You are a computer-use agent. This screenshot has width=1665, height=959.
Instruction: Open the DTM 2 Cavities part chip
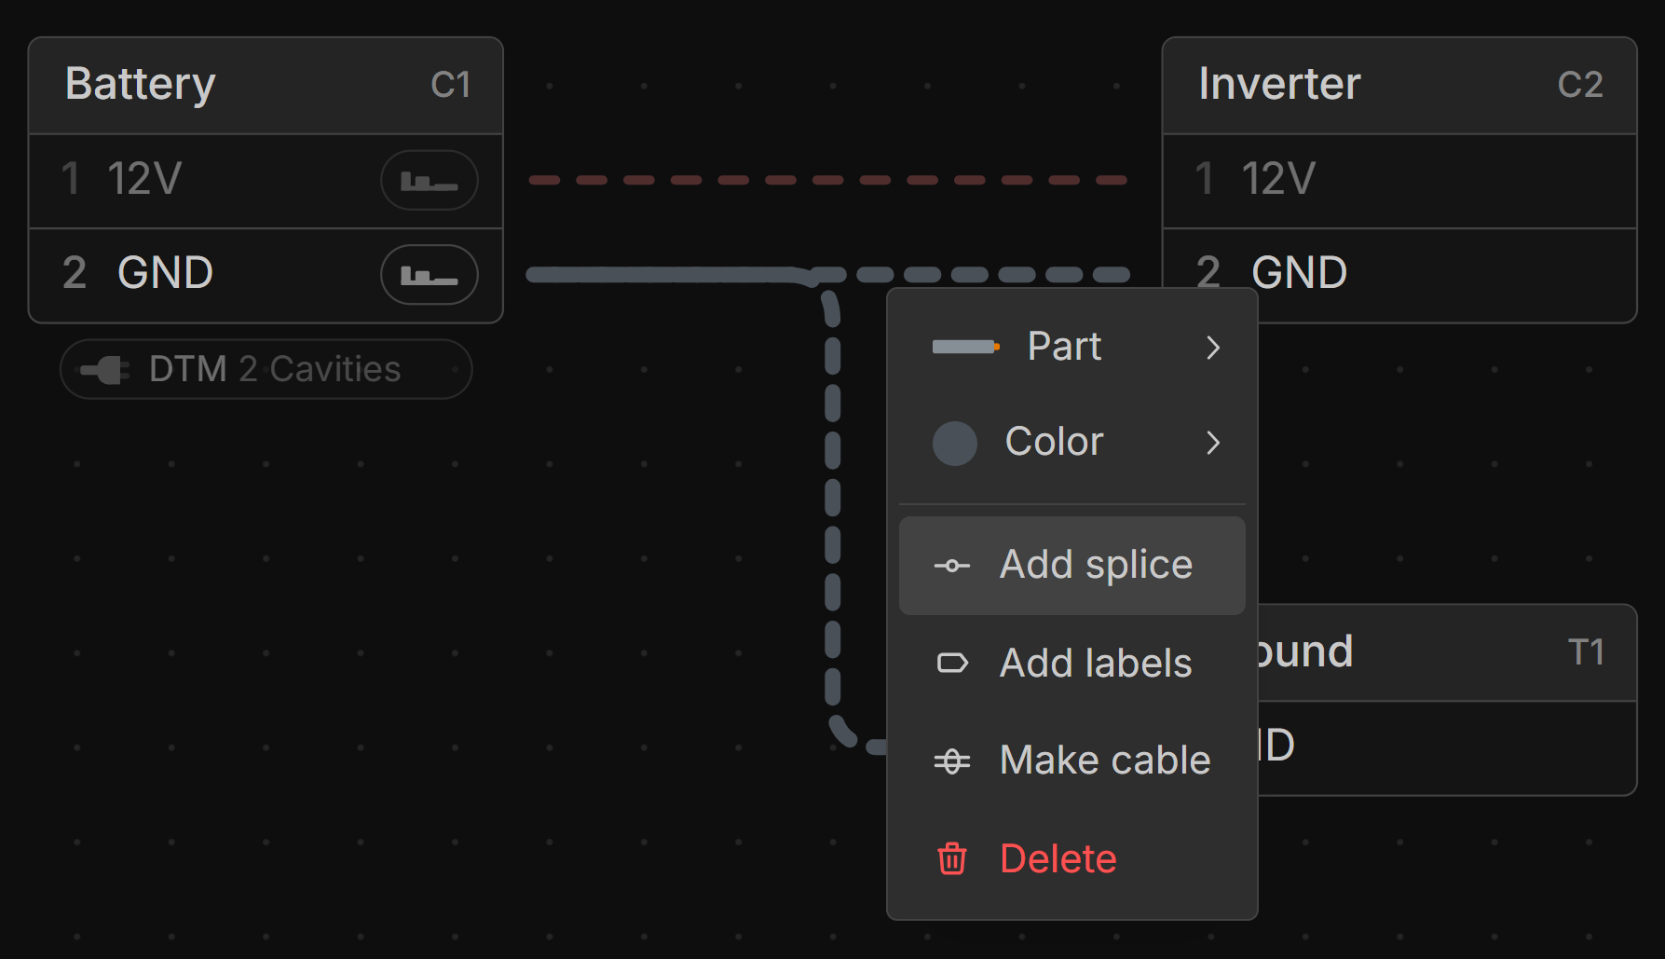[274, 370]
